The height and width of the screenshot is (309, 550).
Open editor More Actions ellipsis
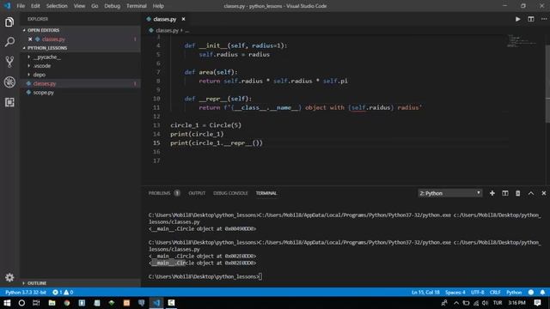(544, 19)
